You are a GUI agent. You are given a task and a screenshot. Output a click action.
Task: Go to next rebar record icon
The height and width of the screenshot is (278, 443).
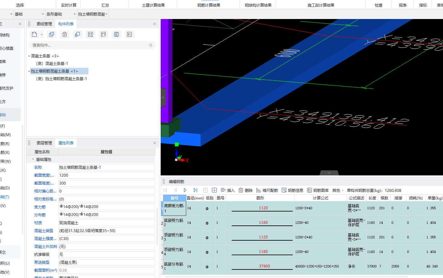click(185, 190)
